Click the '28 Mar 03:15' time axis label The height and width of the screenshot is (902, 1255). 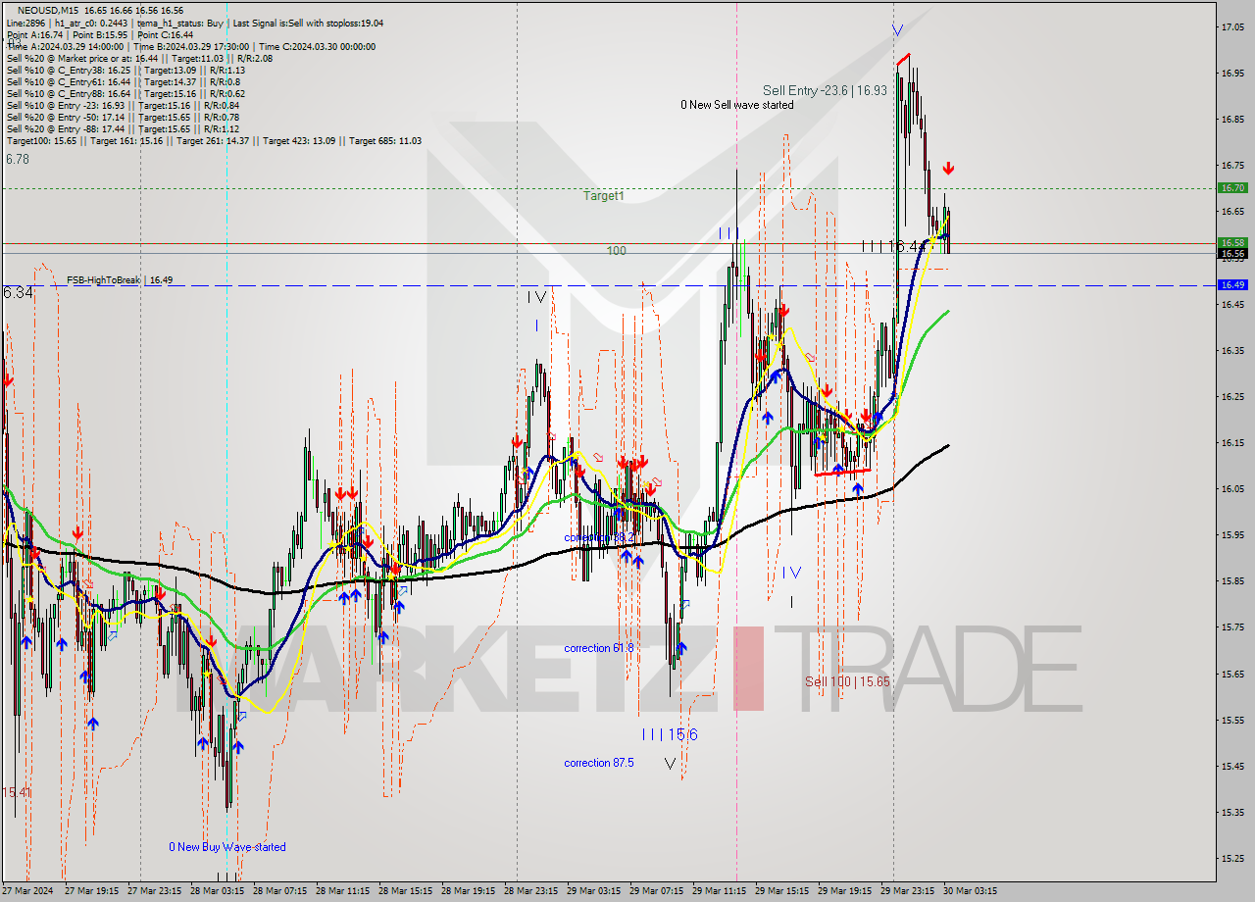(216, 891)
